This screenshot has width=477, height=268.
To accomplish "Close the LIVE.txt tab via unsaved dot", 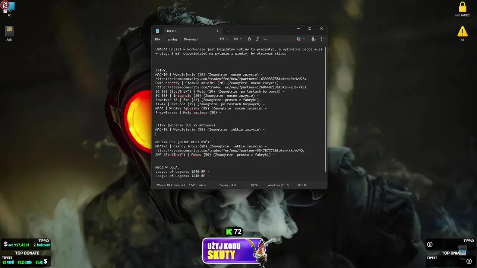I will 217,31.
